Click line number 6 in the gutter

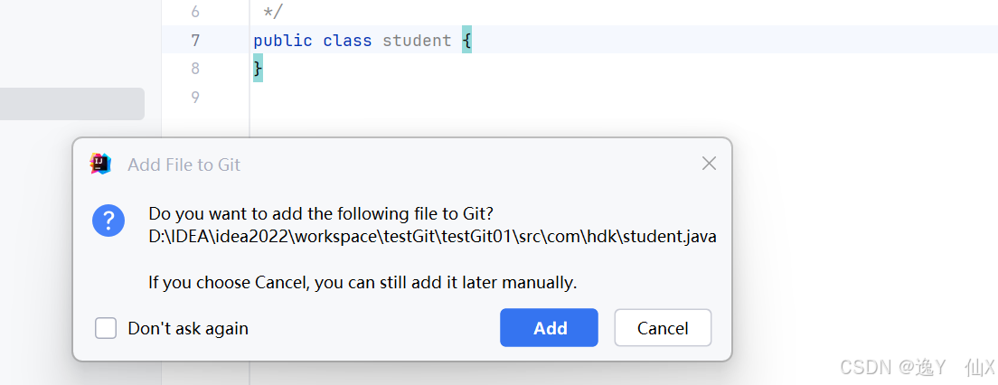click(195, 12)
